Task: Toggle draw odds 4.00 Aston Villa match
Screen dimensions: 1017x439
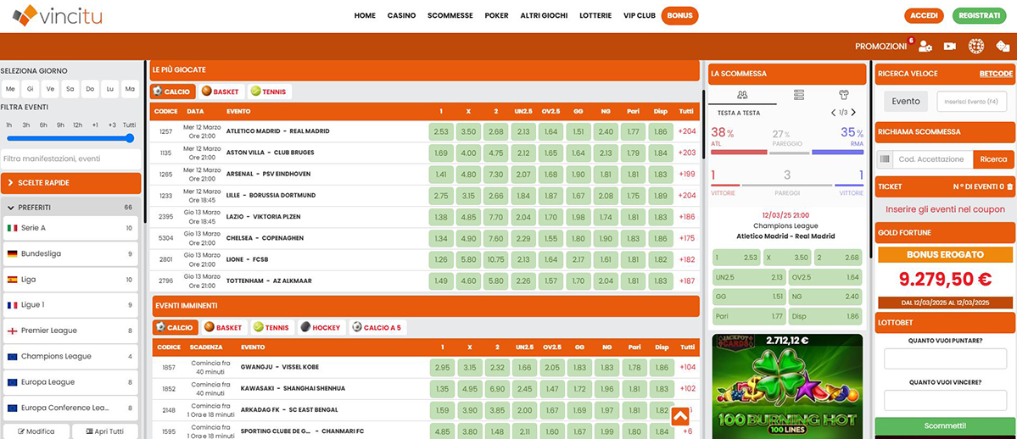Action: (468, 153)
